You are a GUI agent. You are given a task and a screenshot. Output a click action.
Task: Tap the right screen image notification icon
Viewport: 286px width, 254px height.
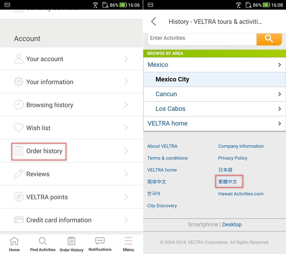[150, 5]
